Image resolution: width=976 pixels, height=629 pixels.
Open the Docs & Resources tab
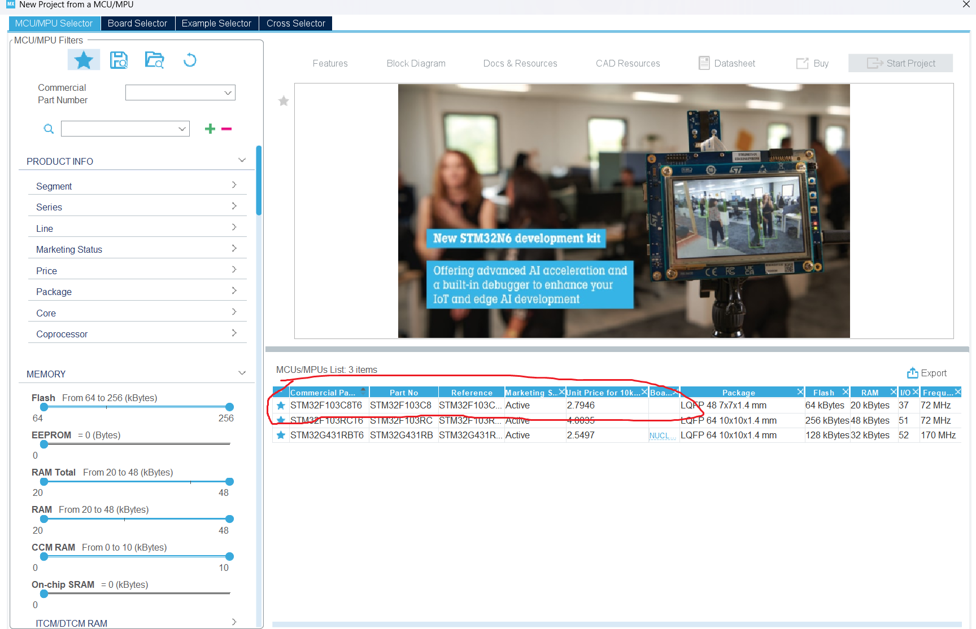[520, 63]
